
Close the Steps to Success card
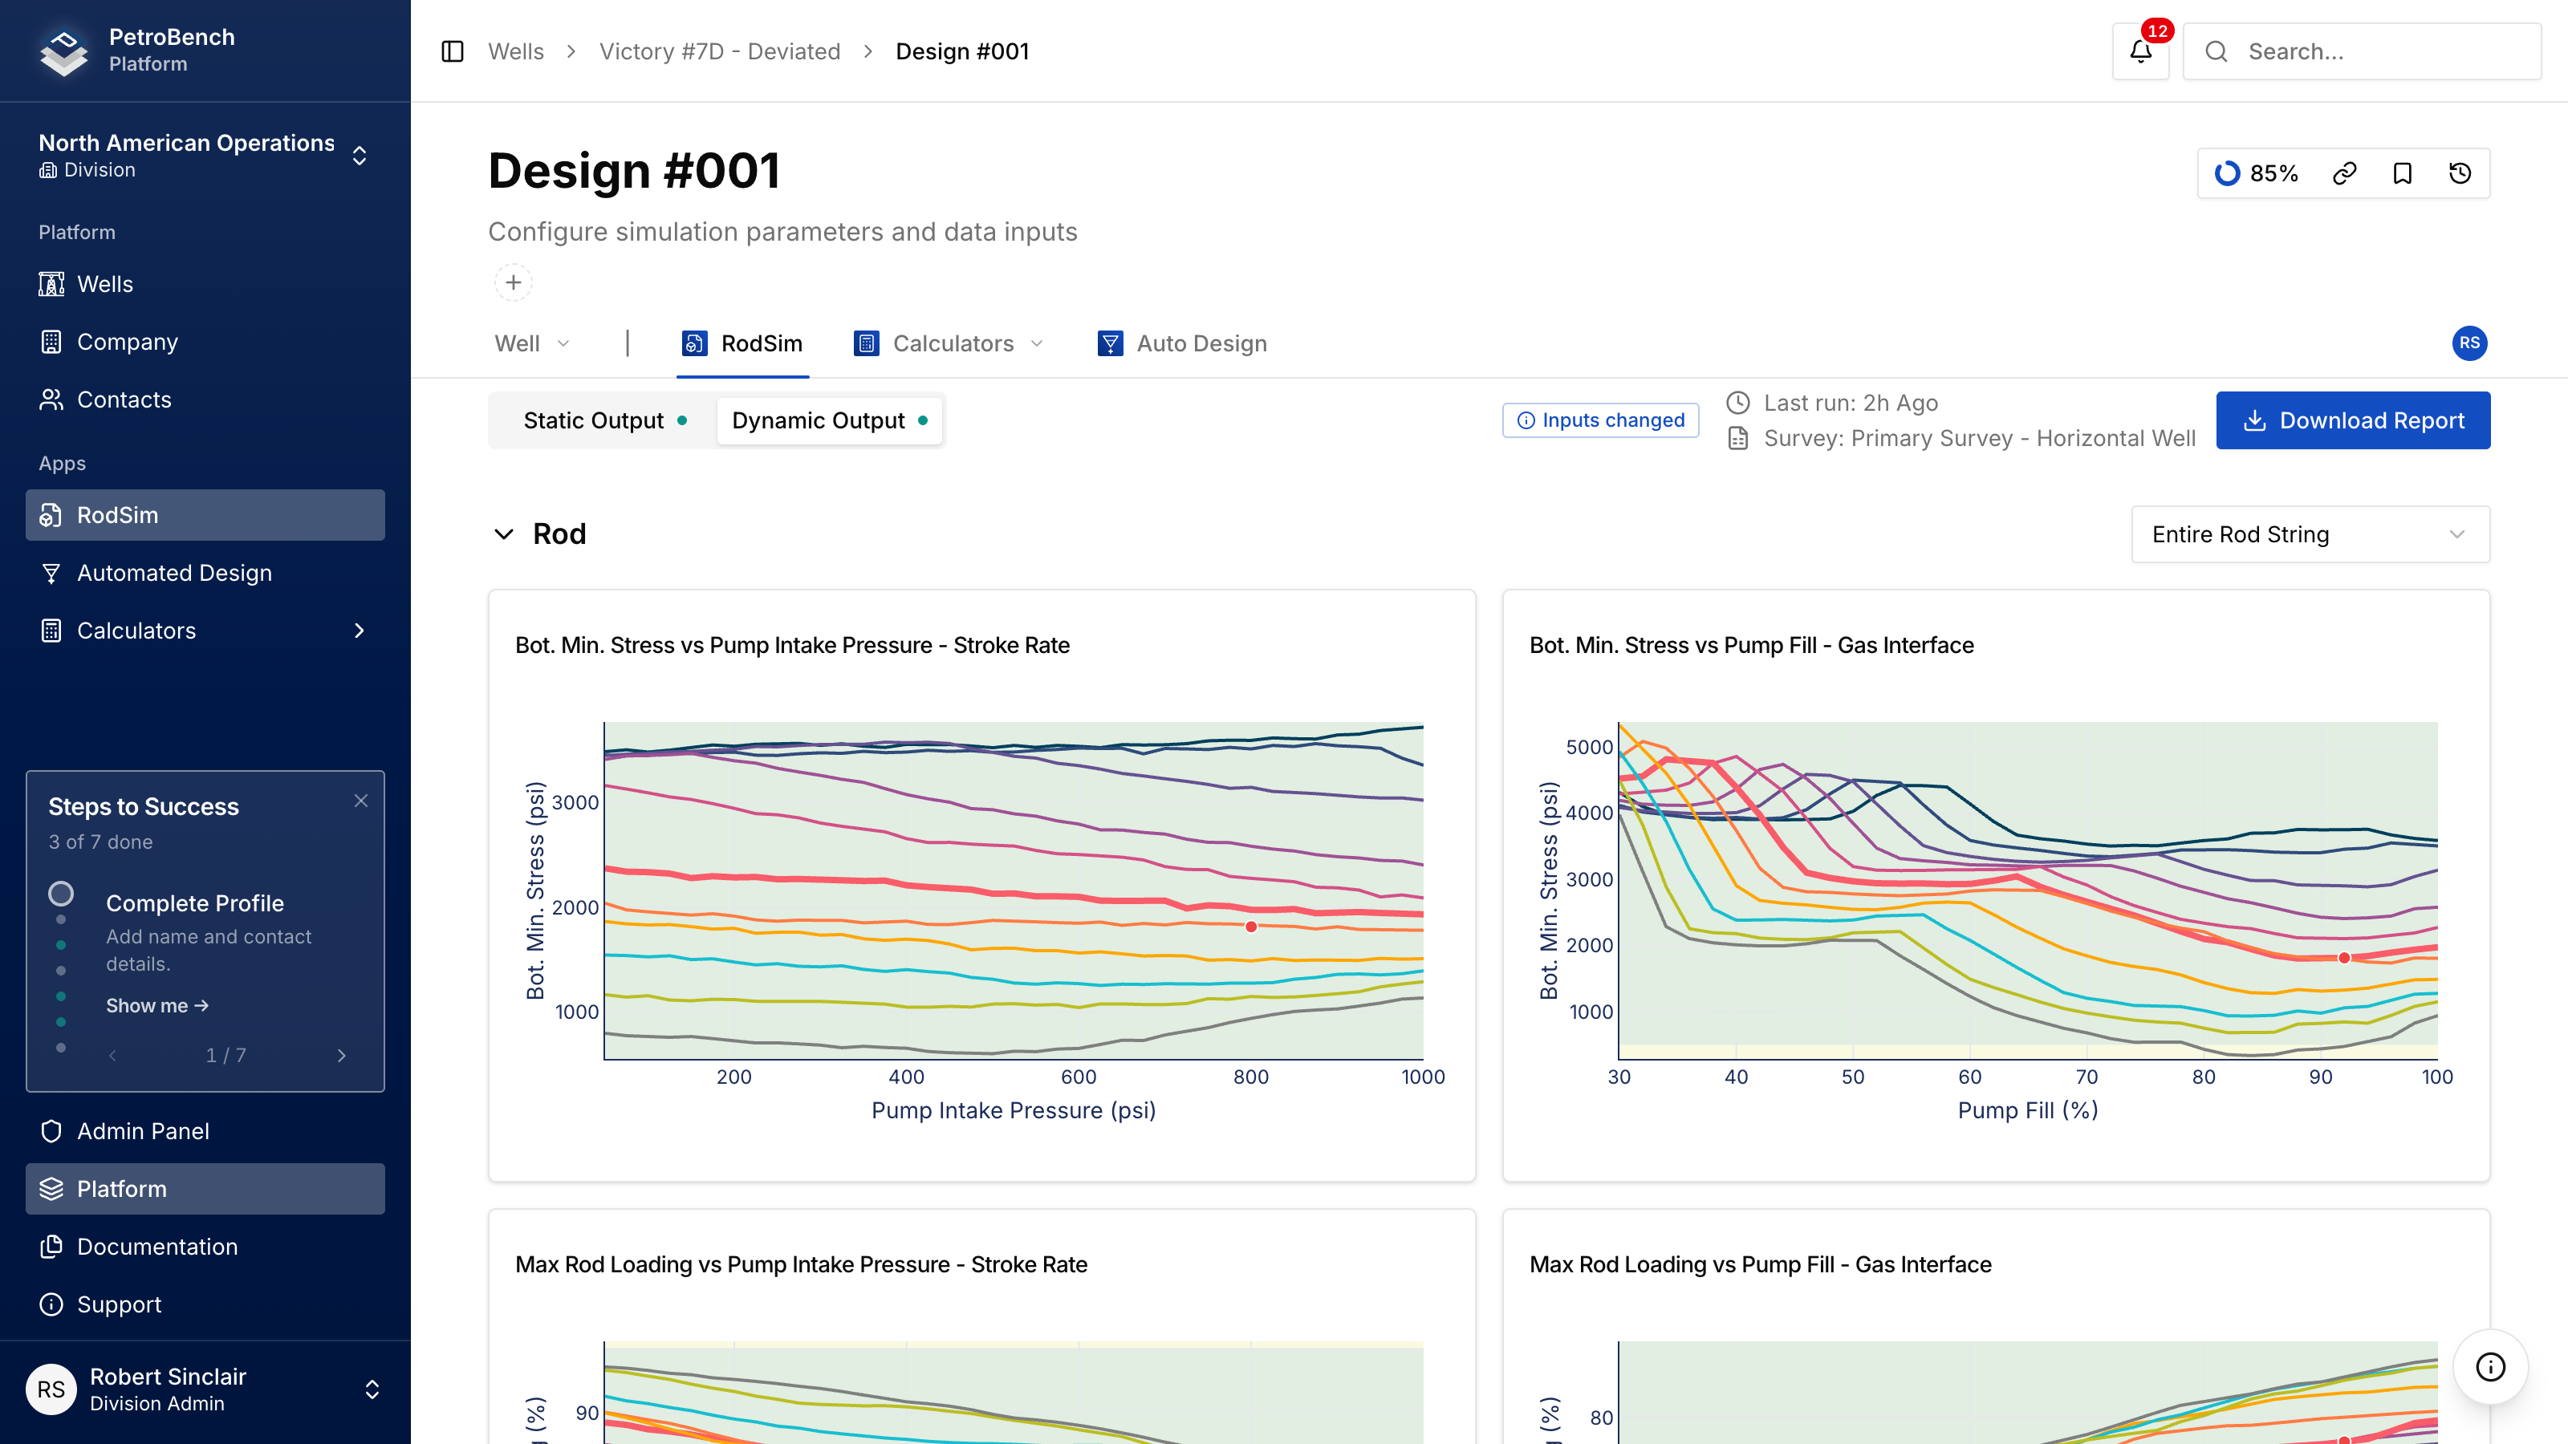[361, 801]
